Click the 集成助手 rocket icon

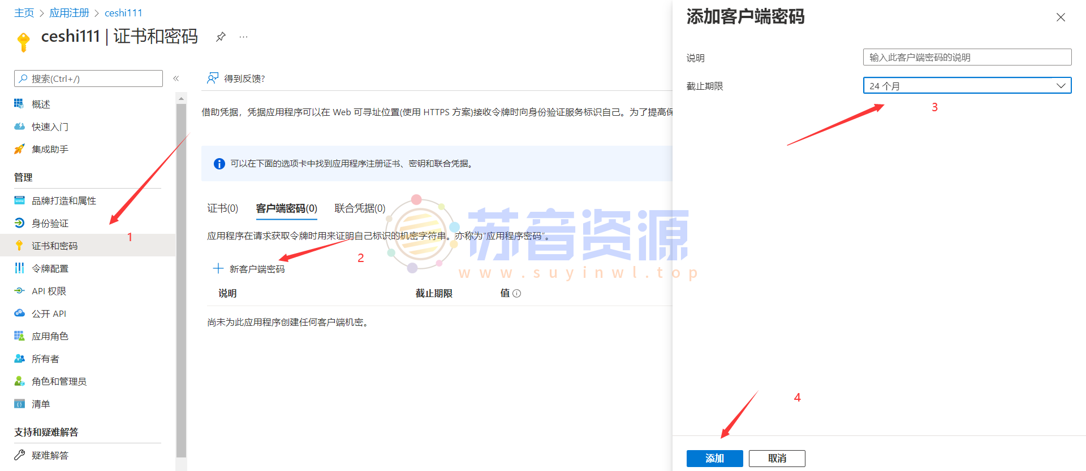click(19, 149)
